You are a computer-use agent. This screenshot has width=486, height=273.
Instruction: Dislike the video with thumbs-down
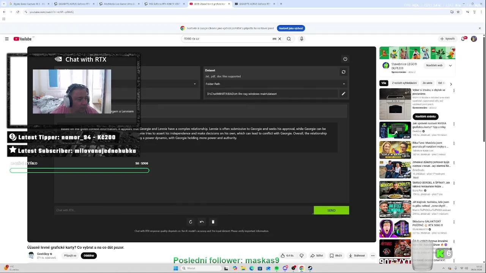pyautogui.click(x=302, y=256)
